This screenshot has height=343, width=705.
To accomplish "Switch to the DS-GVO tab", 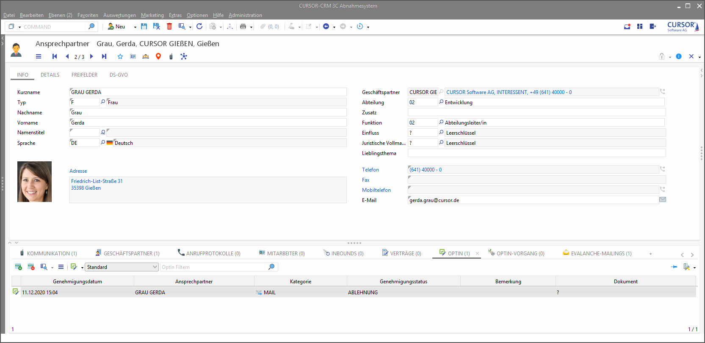I will pyautogui.click(x=119, y=75).
